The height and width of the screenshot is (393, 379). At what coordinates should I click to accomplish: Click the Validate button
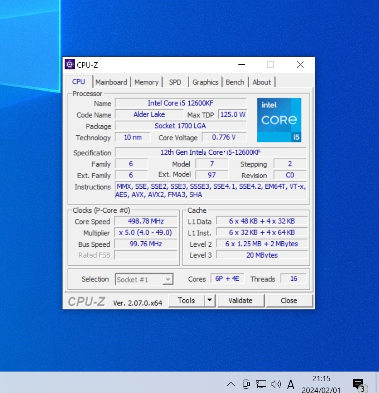pos(240,301)
